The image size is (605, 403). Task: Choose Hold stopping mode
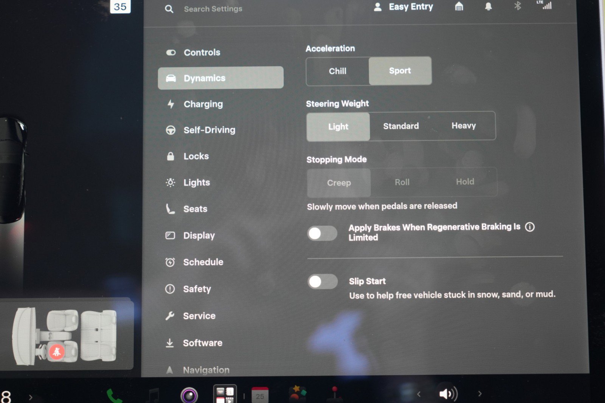(x=465, y=182)
